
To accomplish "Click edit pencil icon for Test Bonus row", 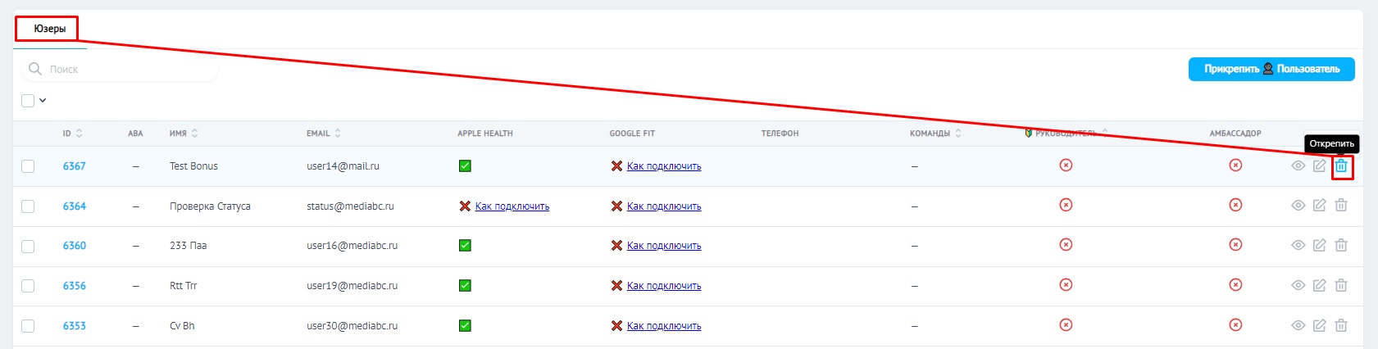I will click(x=1319, y=166).
